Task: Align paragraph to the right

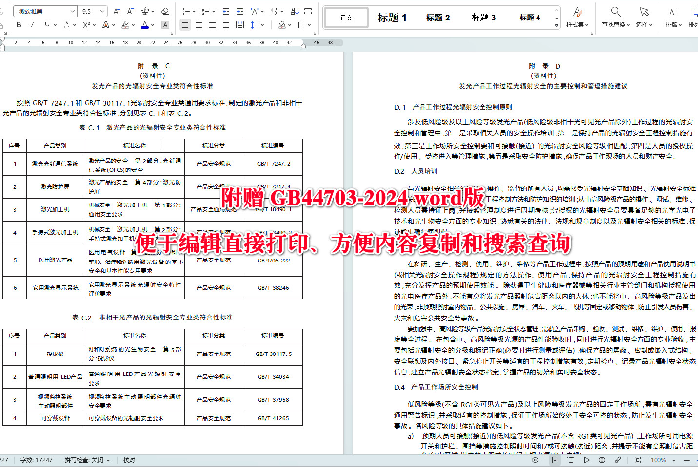Action: tap(212, 25)
